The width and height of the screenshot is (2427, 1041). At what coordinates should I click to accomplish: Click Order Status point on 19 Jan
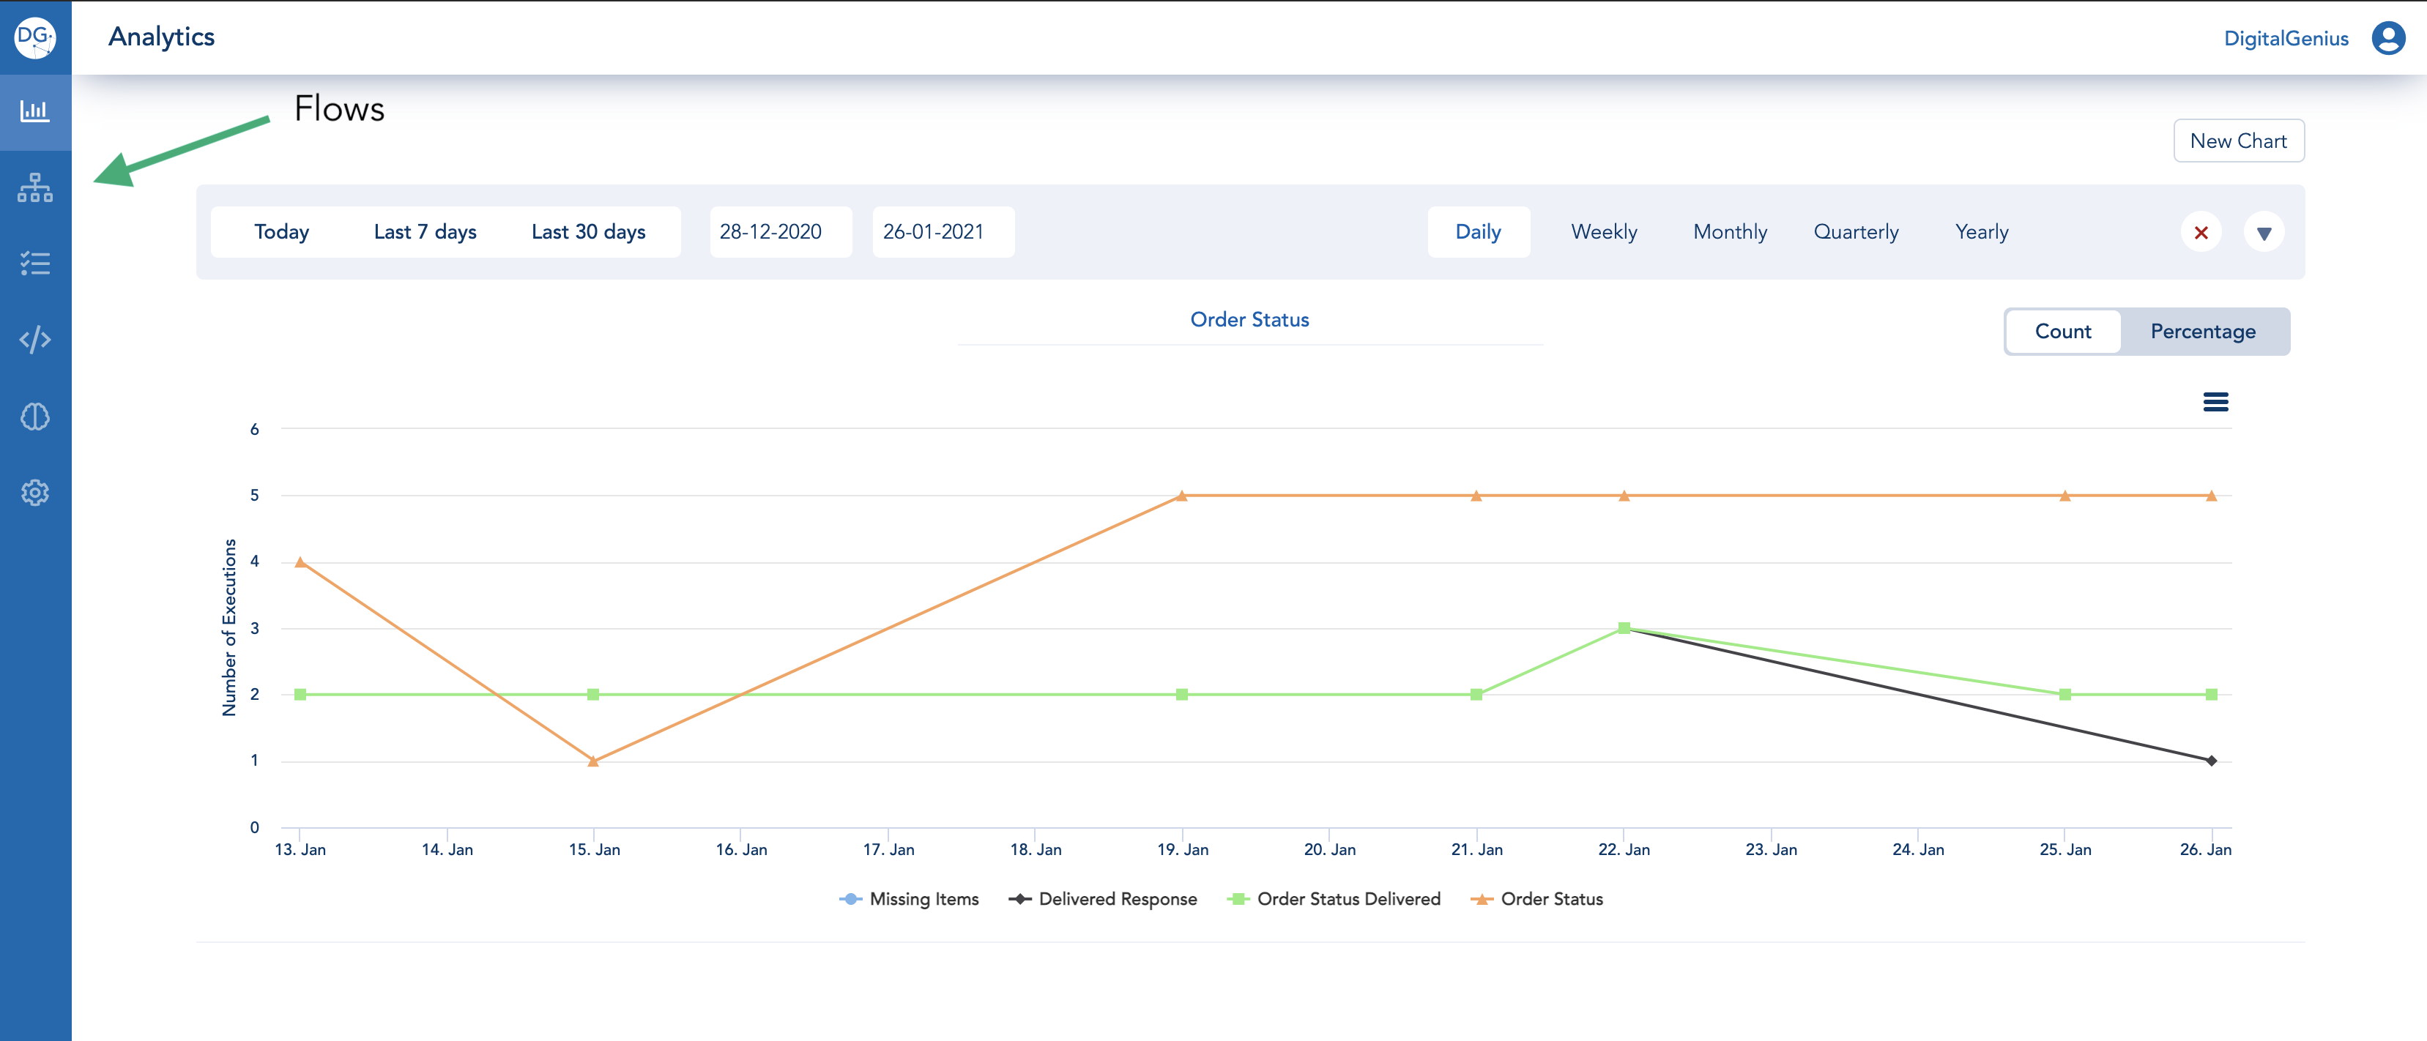[1181, 496]
